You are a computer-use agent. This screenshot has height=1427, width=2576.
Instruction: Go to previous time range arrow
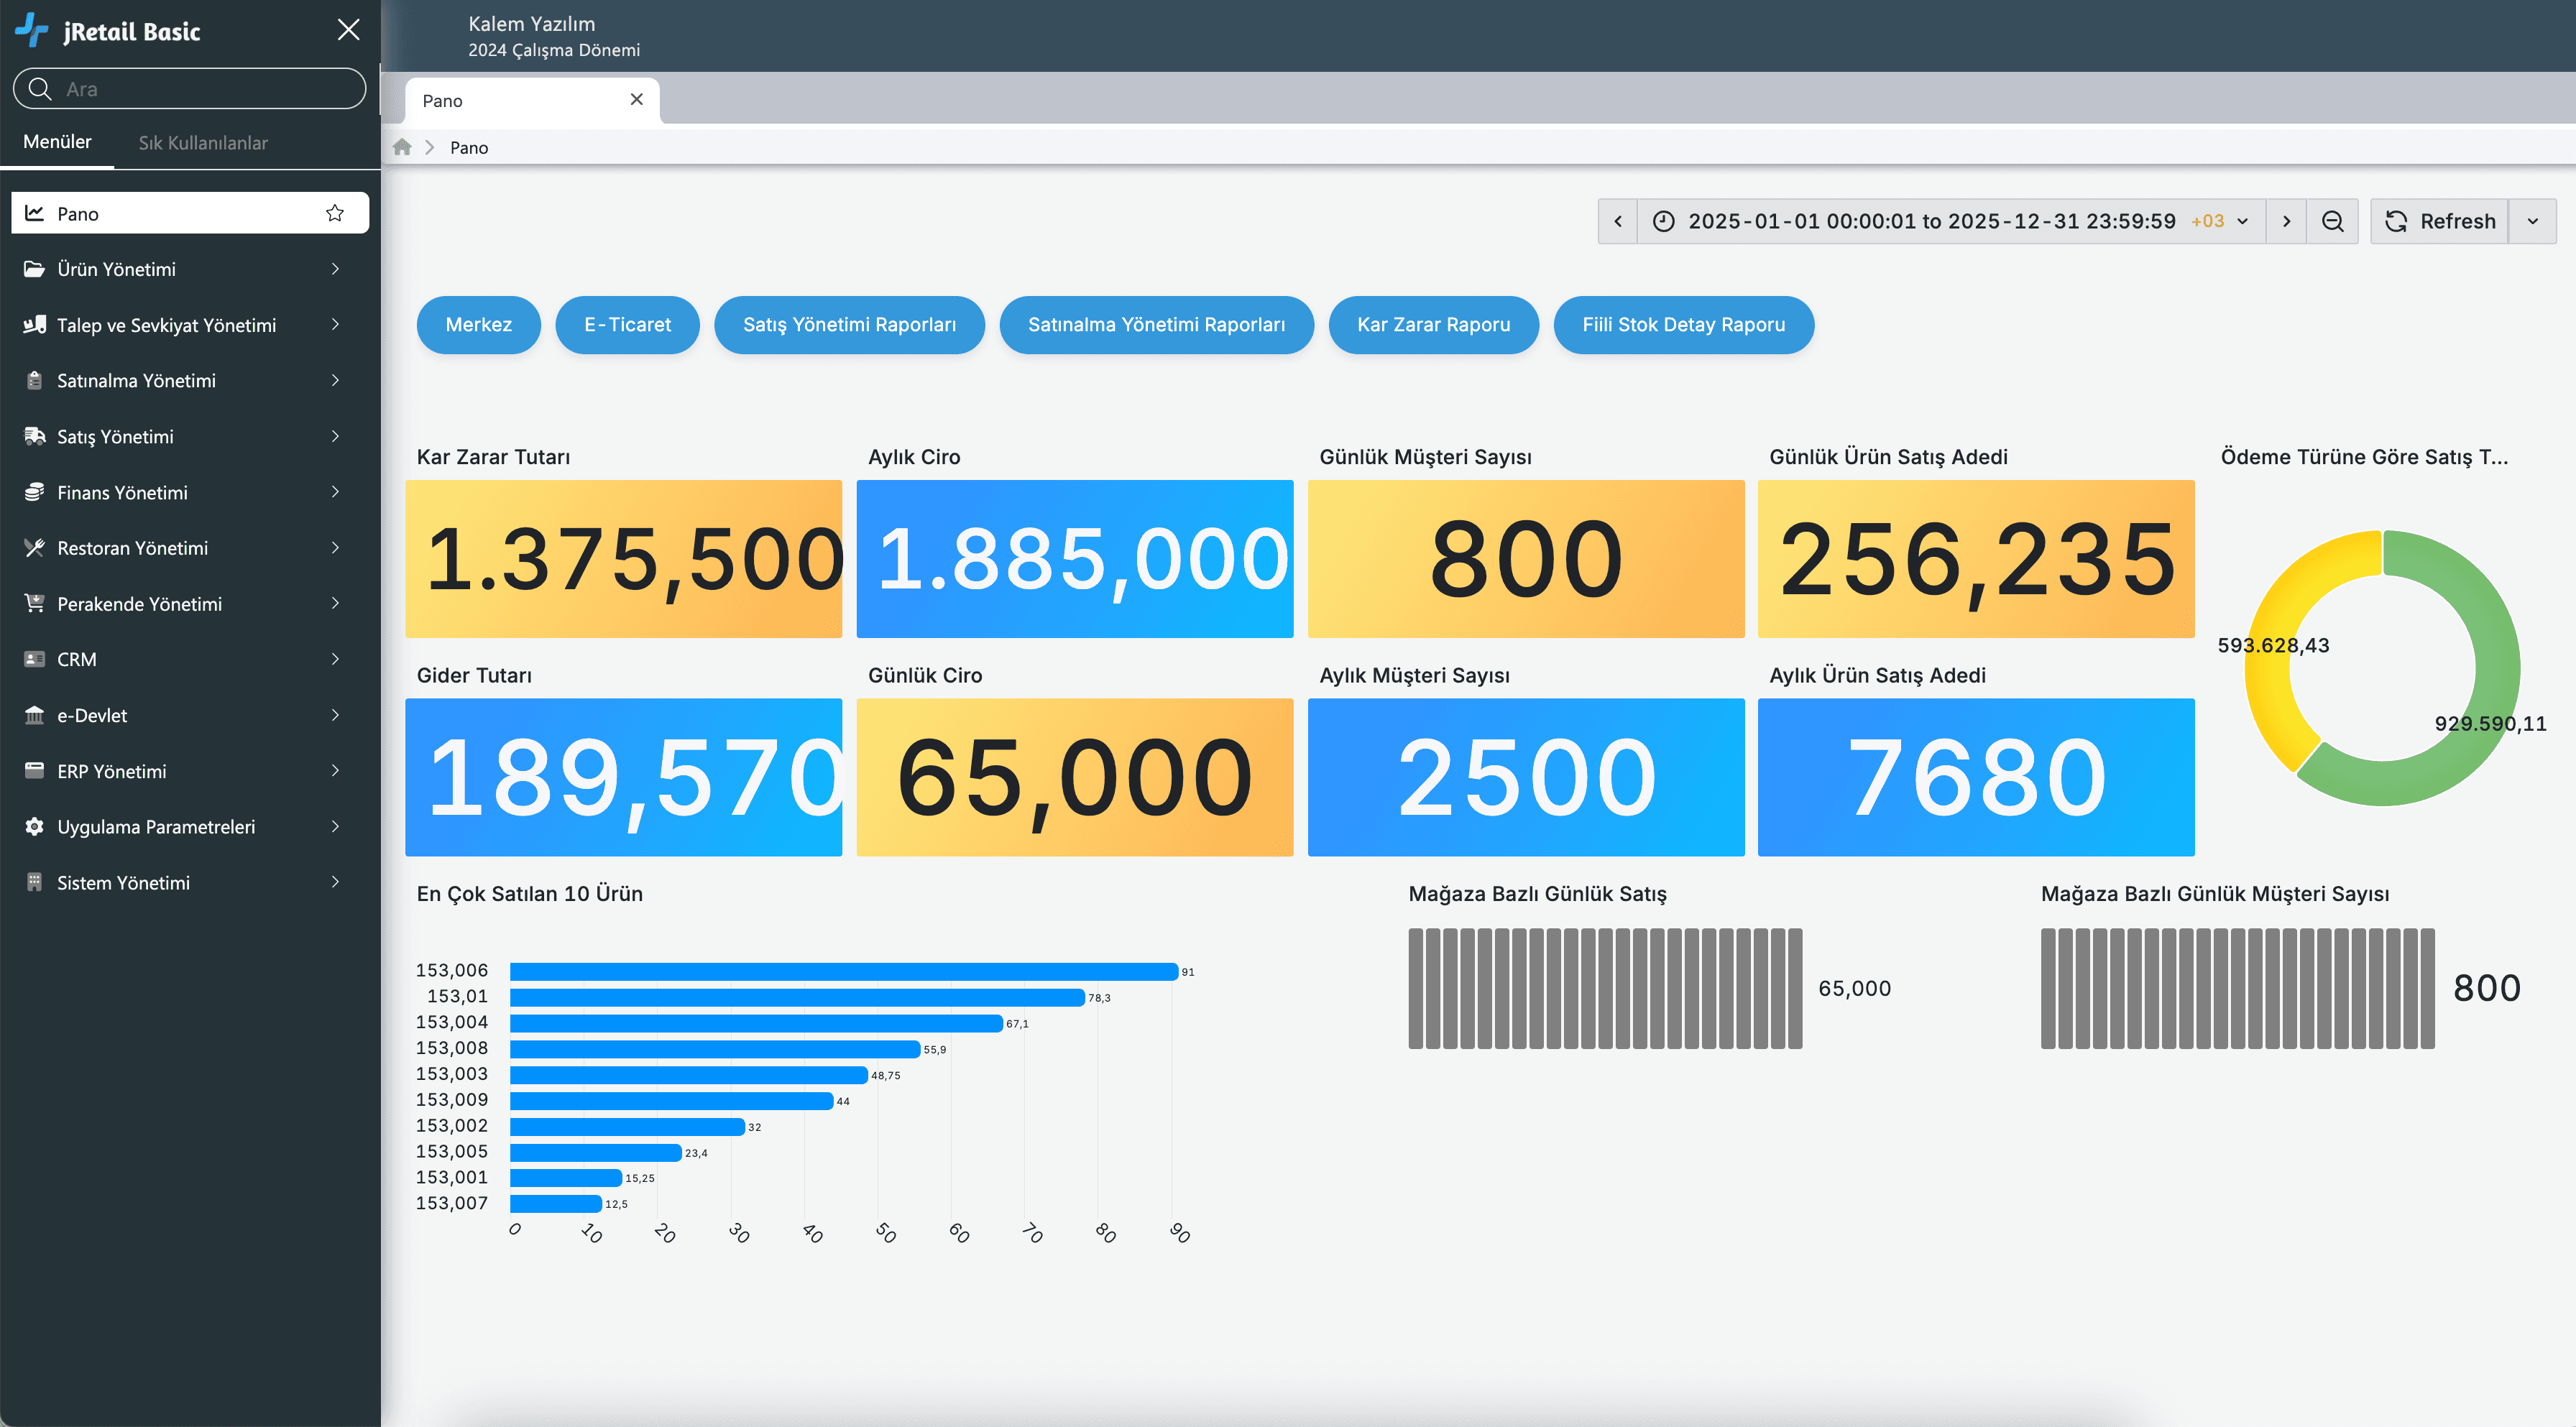click(x=1617, y=221)
